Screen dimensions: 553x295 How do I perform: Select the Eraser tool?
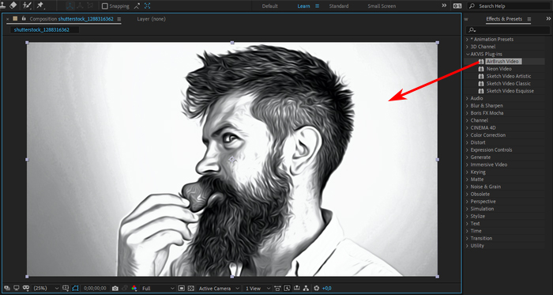pyautogui.click(x=13, y=6)
